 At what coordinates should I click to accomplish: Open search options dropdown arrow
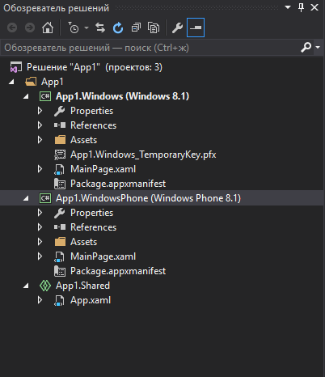click(318, 48)
